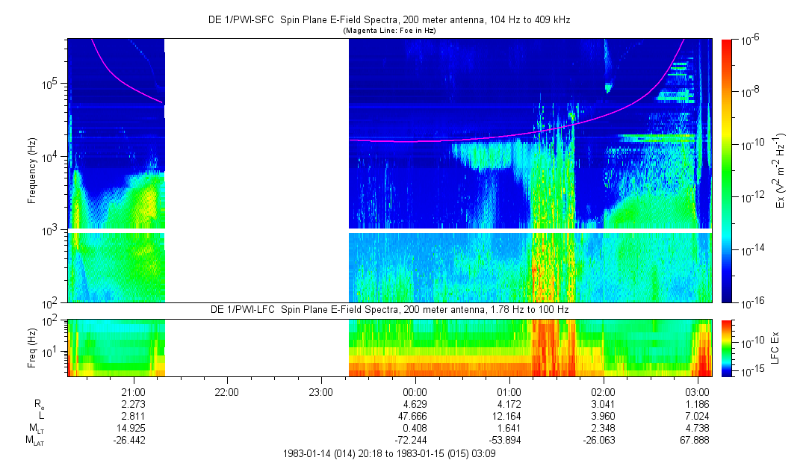The width and height of the screenshot is (809, 463).
Task: Click the lower LFC Ex color bar
Action: pyautogui.click(x=726, y=348)
